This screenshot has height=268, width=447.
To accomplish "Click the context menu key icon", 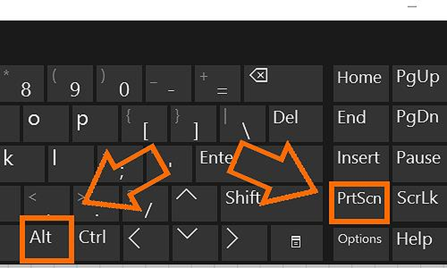I will [295, 240].
